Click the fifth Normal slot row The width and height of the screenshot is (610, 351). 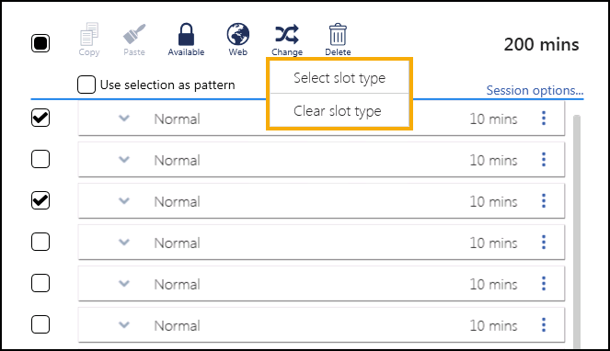click(x=321, y=284)
